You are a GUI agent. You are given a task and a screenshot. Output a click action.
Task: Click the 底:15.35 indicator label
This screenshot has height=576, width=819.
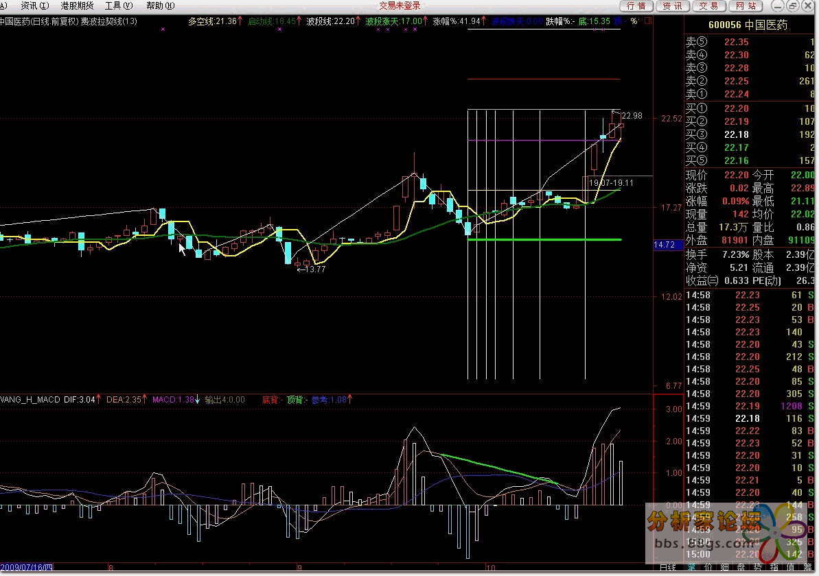click(x=594, y=21)
